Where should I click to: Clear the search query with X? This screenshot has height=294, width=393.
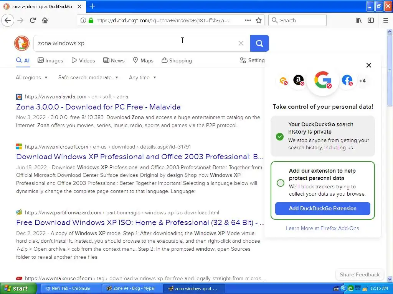pyautogui.click(x=241, y=43)
